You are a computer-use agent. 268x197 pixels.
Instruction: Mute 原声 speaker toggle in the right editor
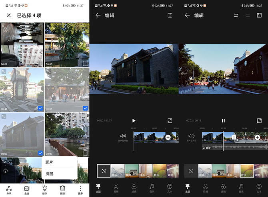(x=192, y=136)
